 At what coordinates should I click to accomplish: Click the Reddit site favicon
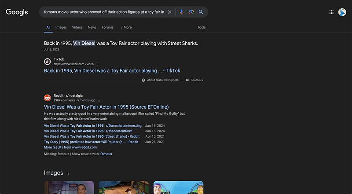pyautogui.click(x=48, y=98)
